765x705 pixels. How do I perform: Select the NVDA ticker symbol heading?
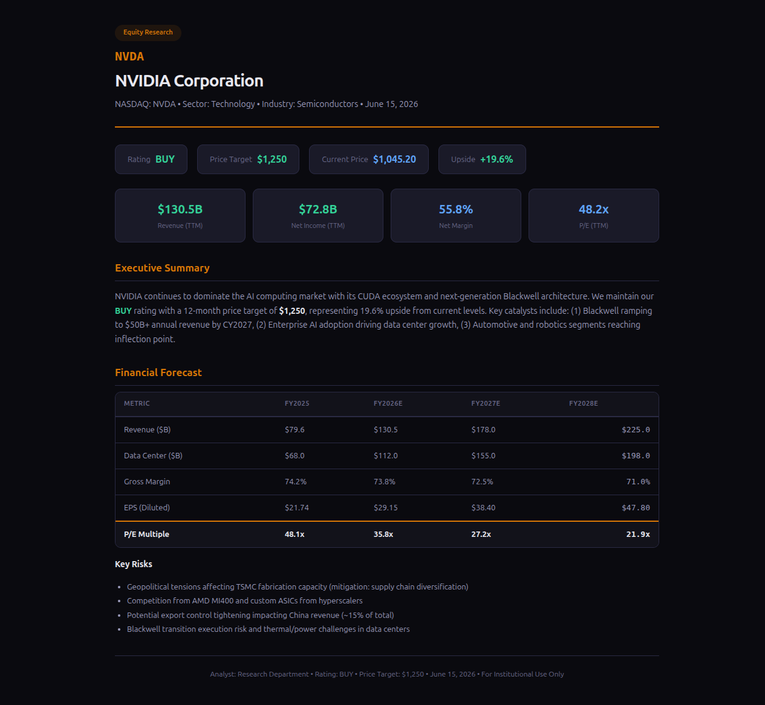coord(129,56)
